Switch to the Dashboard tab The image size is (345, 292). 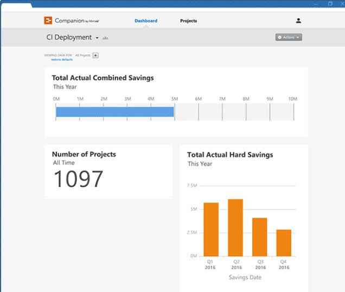click(146, 21)
